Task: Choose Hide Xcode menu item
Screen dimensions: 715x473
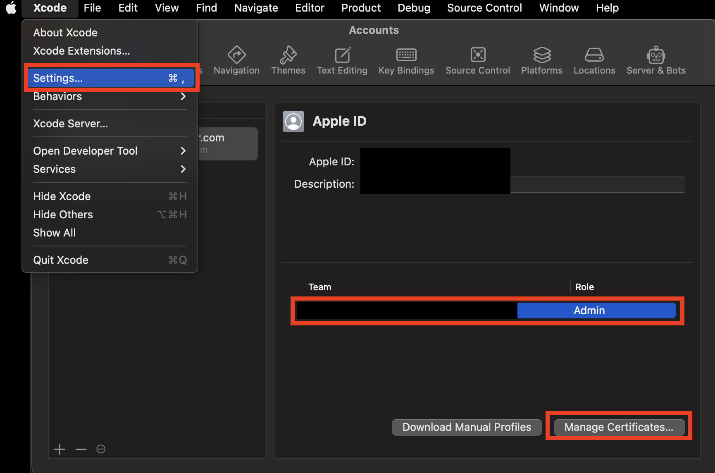Action: (110, 196)
